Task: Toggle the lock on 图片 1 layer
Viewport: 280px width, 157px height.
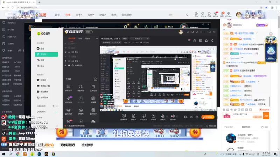Action: click(x=69, y=52)
